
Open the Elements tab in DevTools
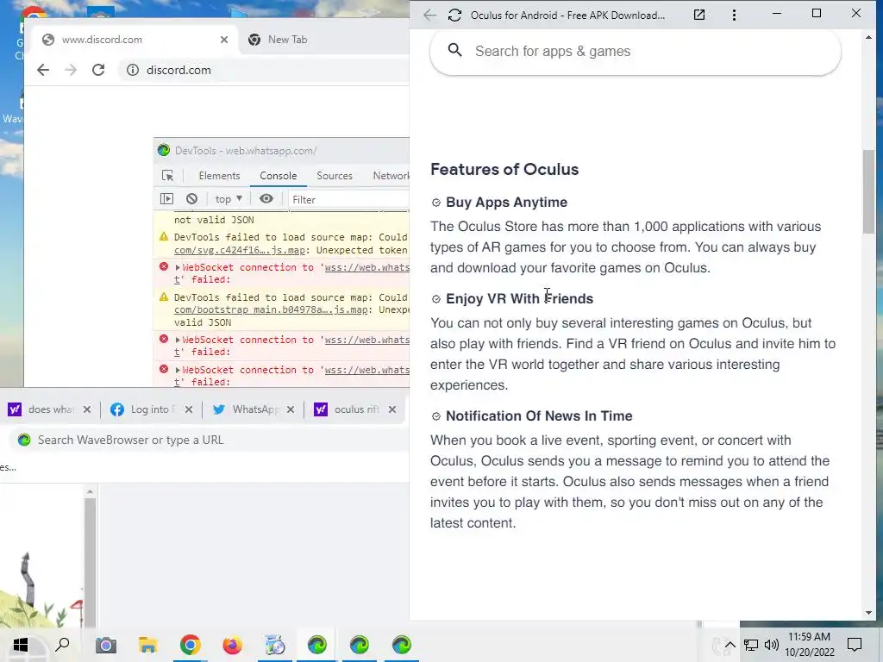(x=219, y=176)
